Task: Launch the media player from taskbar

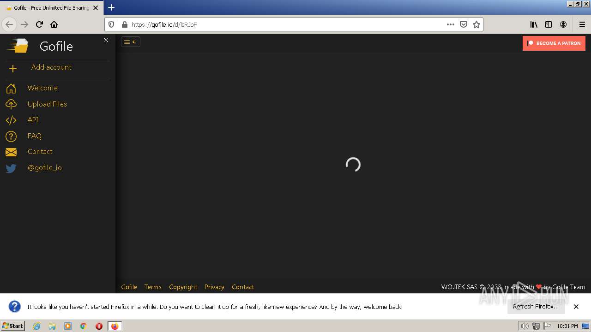Action: pyautogui.click(x=68, y=326)
